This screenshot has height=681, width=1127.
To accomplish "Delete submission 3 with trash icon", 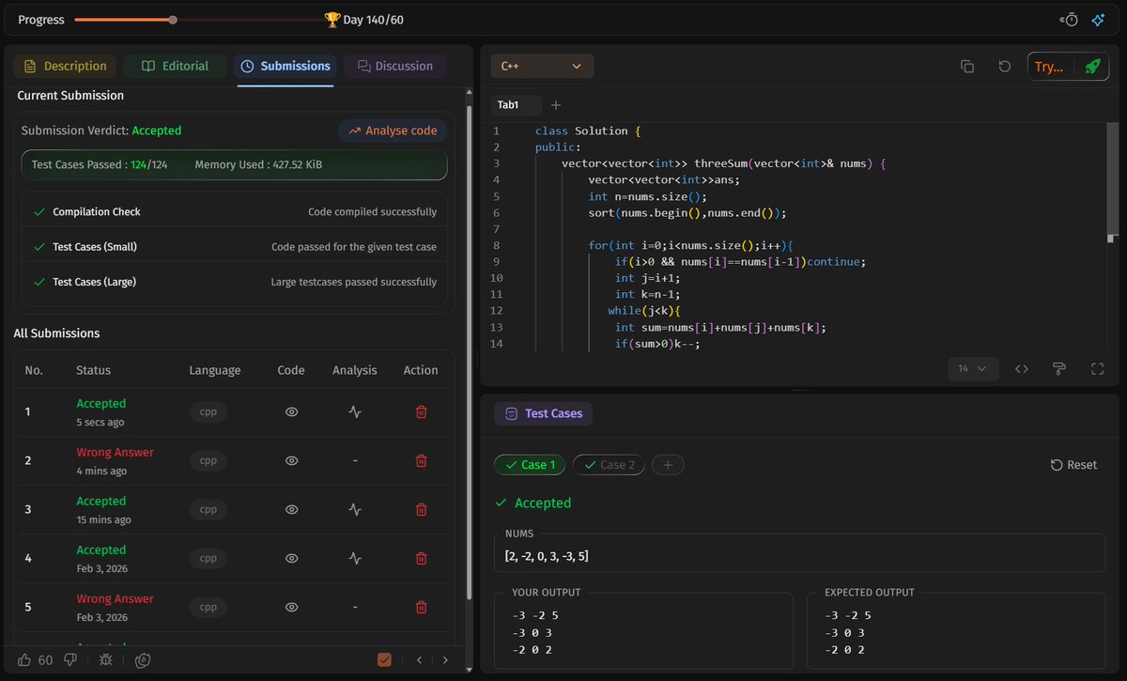I will (x=421, y=509).
